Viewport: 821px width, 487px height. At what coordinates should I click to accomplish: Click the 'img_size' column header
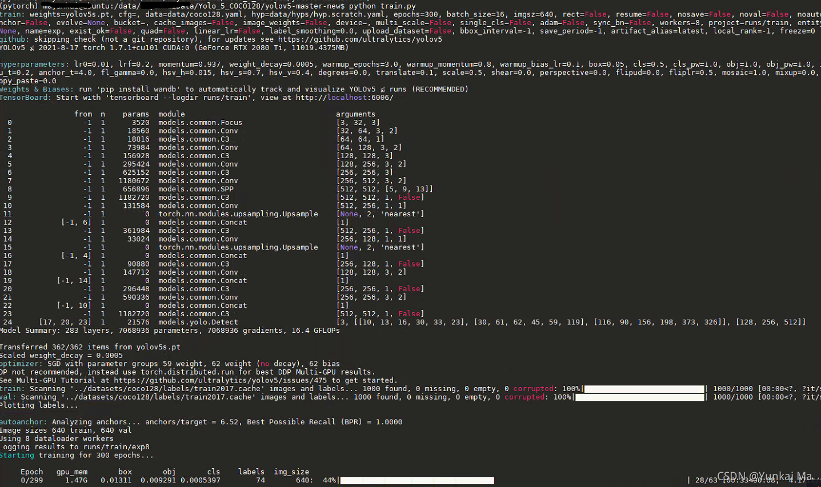(x=291, y=472)
